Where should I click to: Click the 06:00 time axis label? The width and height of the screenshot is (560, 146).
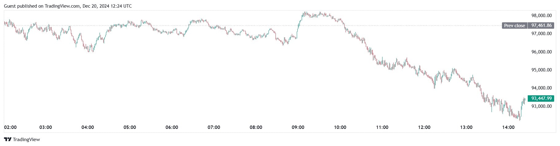tap(172, 127)
